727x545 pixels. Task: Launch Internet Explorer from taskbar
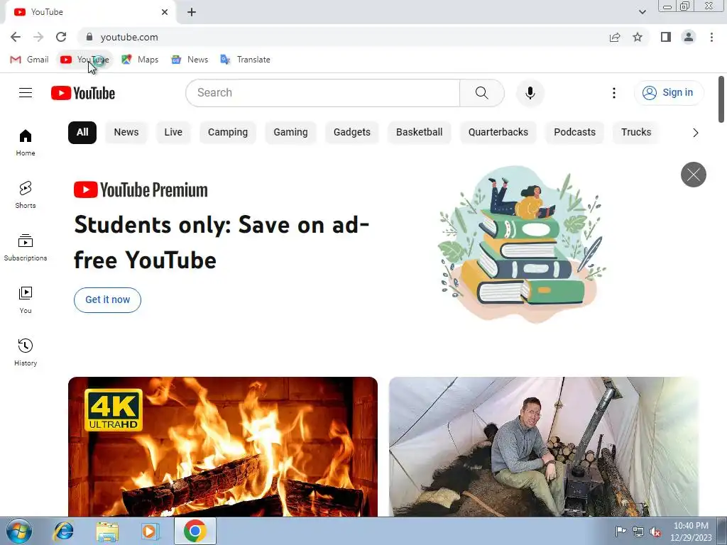63,531
